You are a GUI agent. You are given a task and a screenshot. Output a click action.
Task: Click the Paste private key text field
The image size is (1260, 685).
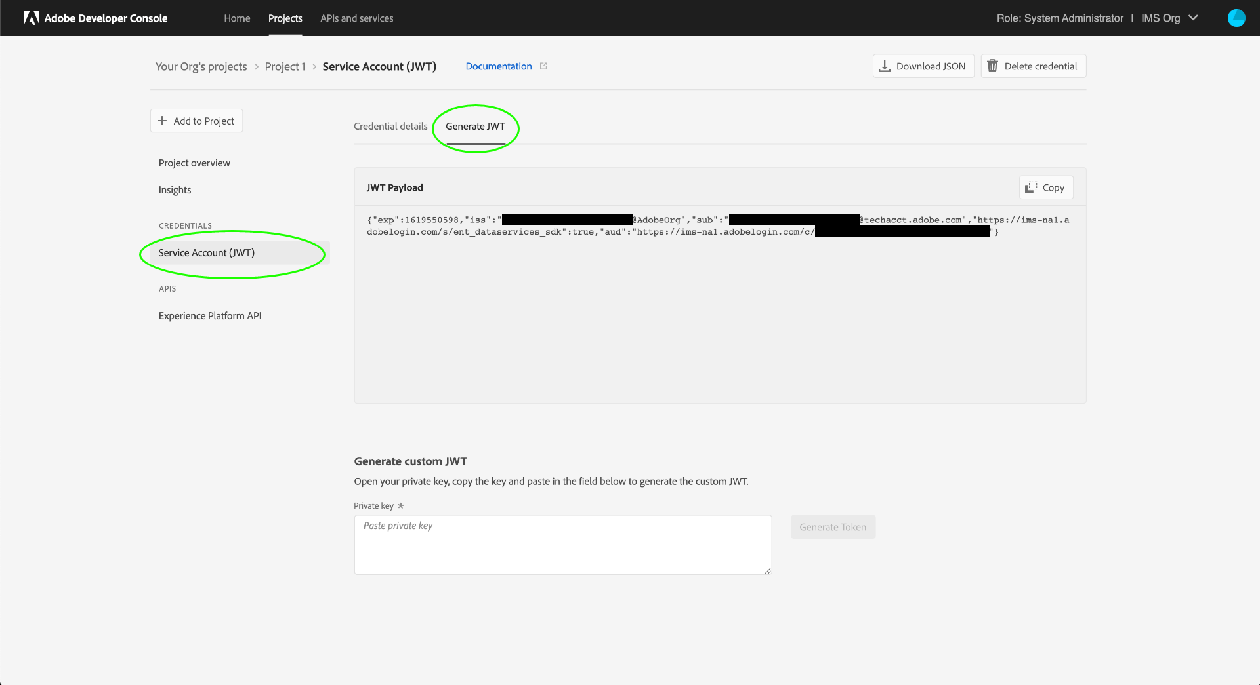(563, 545)
